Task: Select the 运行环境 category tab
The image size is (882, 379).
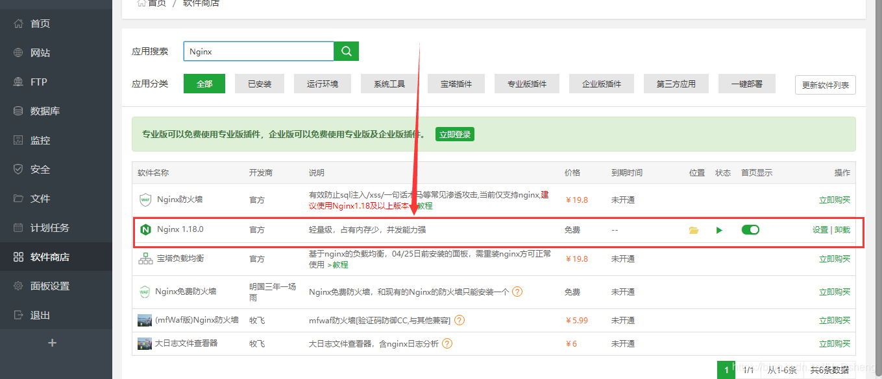Action: tap(323, 84)
